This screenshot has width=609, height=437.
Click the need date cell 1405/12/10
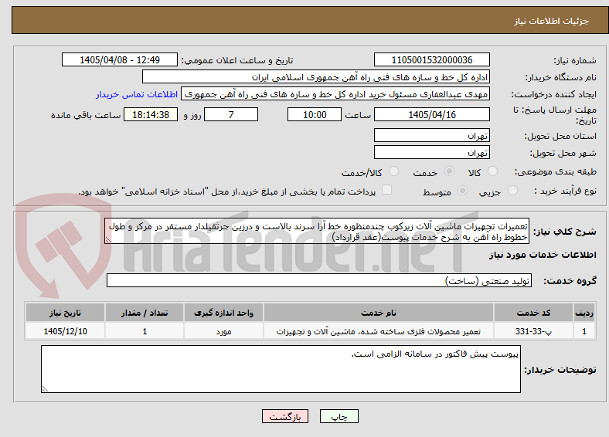65,331
